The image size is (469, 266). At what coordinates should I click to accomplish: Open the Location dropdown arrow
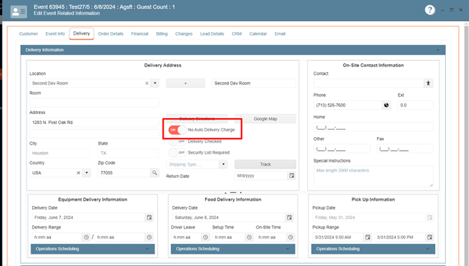[x=155, y=83]
